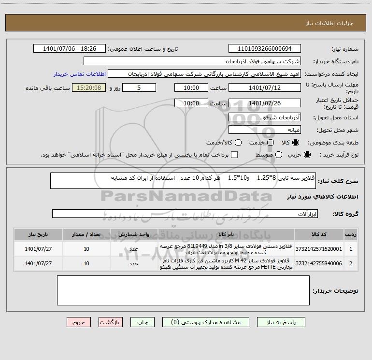Click the quantity 10 in row 2
This screenshot has height=360, width=372.
[86, 263]
